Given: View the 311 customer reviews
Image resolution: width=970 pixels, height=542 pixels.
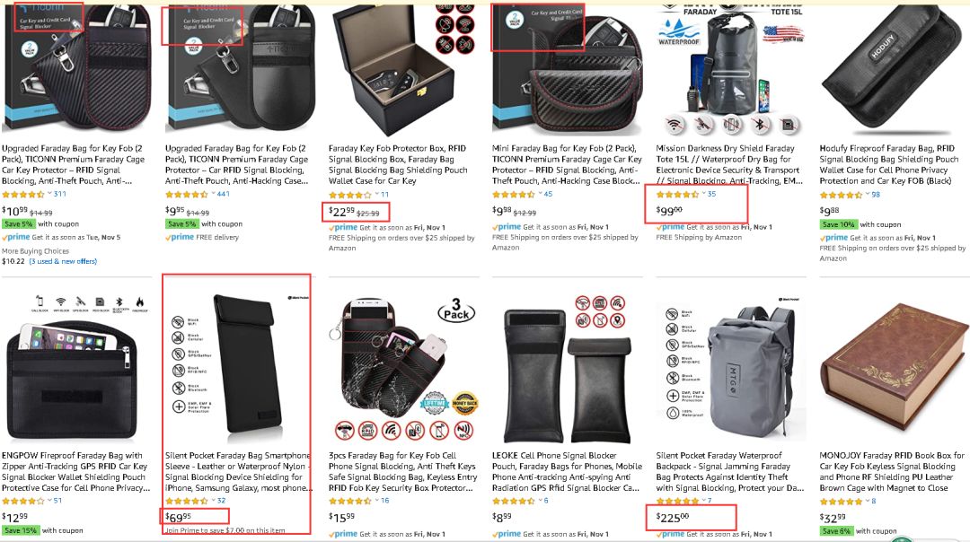Looking at the screenshot, I should [x=59, y=194].
